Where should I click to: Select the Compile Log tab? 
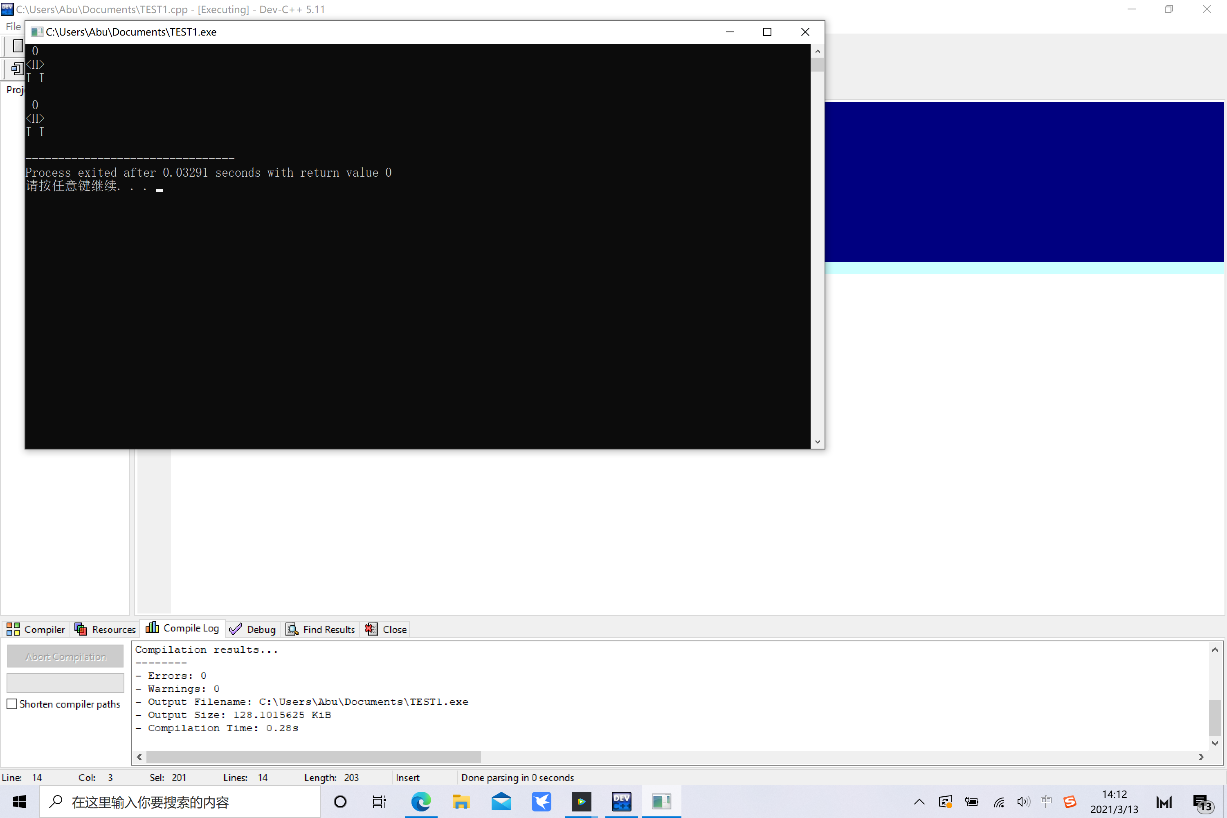pyautogui.click(x=182, y=628)
